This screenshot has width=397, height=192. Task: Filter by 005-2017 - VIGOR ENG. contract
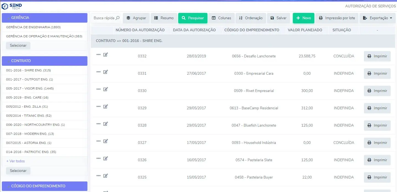[x=30, y=88]
